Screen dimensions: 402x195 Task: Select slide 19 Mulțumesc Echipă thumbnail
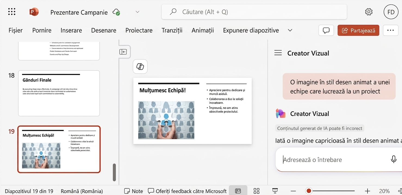tap(59, 149)
